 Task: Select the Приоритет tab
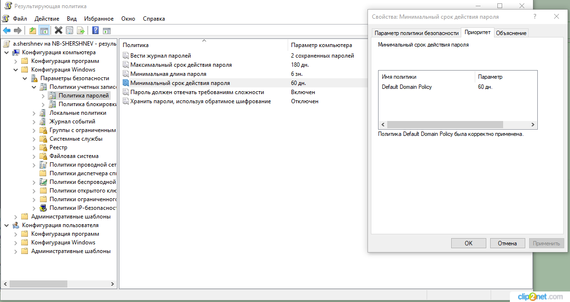(x=477, y=32)
